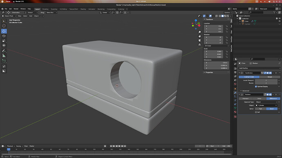Activate the Rotate tool

pos(4,36)
